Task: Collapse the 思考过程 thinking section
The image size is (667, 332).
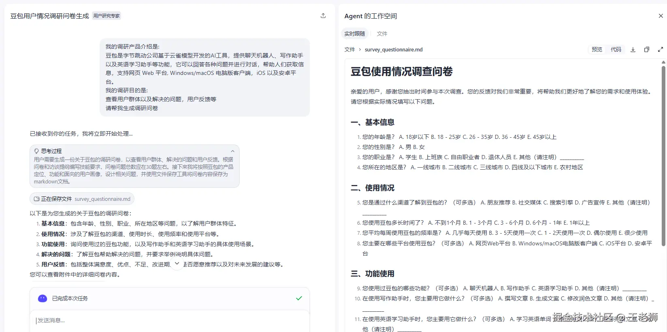Action: [232, 151]
